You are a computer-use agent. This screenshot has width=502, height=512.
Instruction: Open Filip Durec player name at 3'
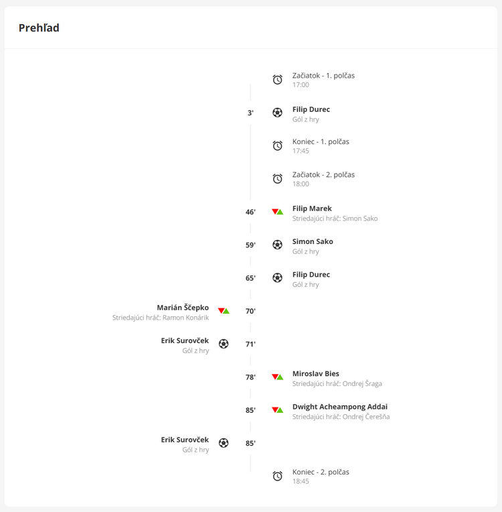pyautogui.click(x=311, y=109)
